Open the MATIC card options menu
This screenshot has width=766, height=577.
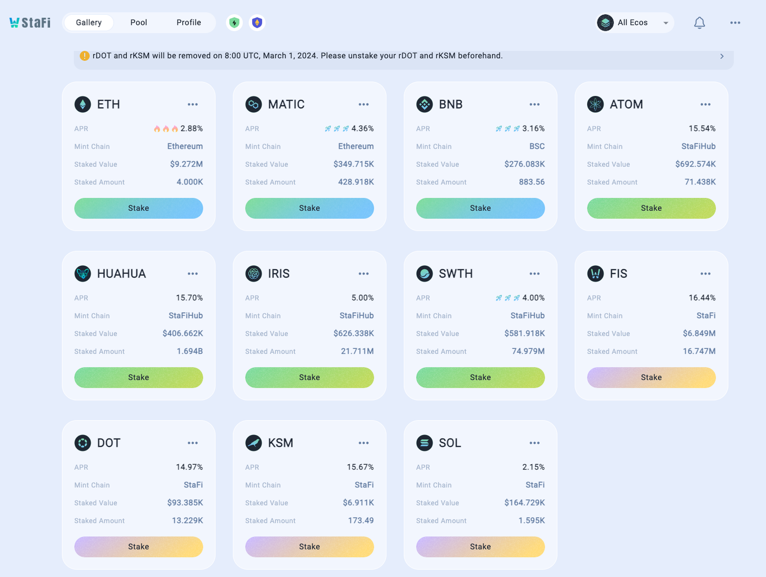(364, 105)
